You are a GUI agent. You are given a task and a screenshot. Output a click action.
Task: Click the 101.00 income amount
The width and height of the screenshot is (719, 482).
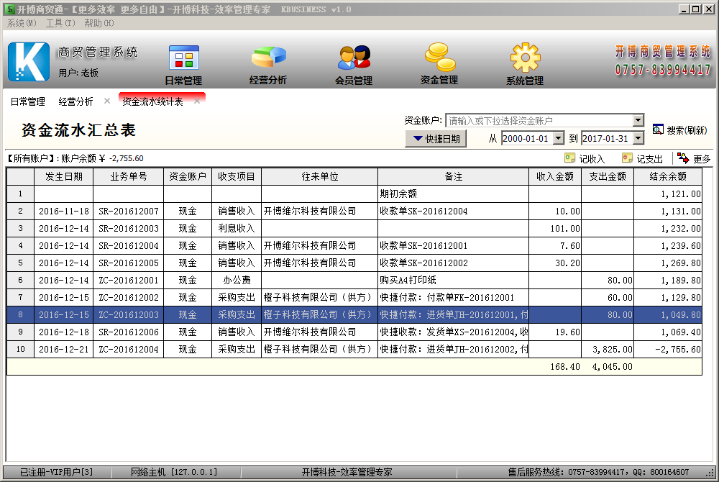pyautogui.click(x=555, y=228)
